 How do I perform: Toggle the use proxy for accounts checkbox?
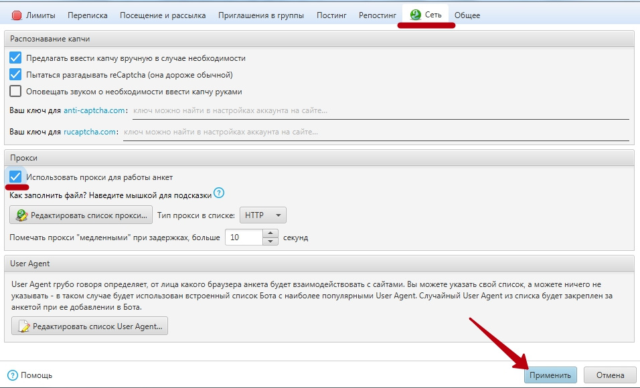[15, 177]
